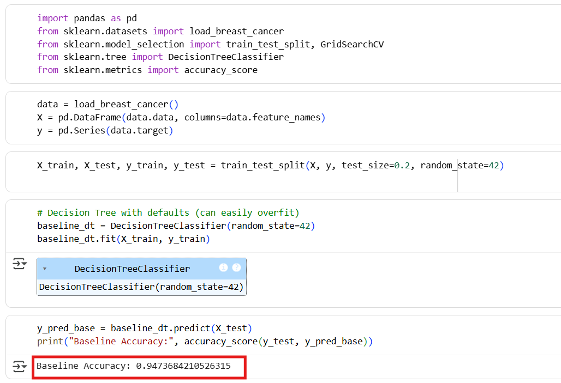
Task: Click the 'baseline_dt.fit(X_train, y_train)' line
Action: (123, 239)
